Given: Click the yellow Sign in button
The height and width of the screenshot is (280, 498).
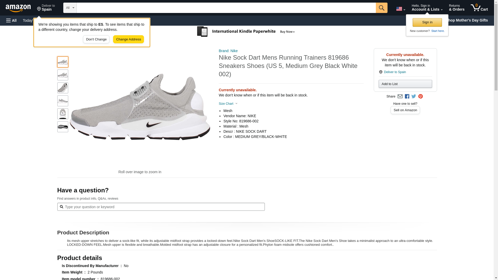Looking at the screenshot, I should coord(427,22).
